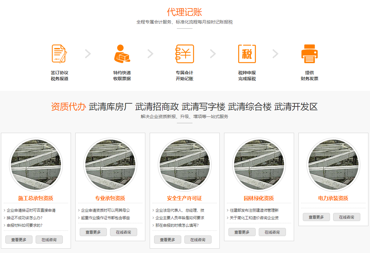370x253 pixels.
Task: Open 施工总承包资质 circular thumbnail image
Action: (x=36, y=165)
